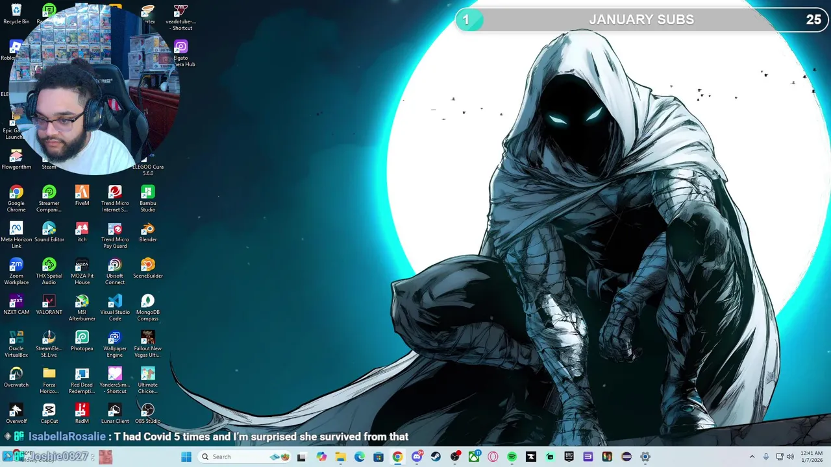This screenshot has height=467, width=831.
Task: Open YandereSim Shortcut desktop icon
Action: (115, 380)
